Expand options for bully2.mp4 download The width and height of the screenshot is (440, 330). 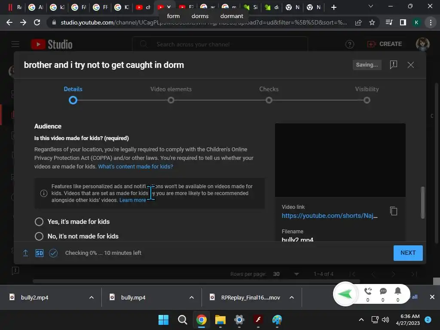point(92,297)
